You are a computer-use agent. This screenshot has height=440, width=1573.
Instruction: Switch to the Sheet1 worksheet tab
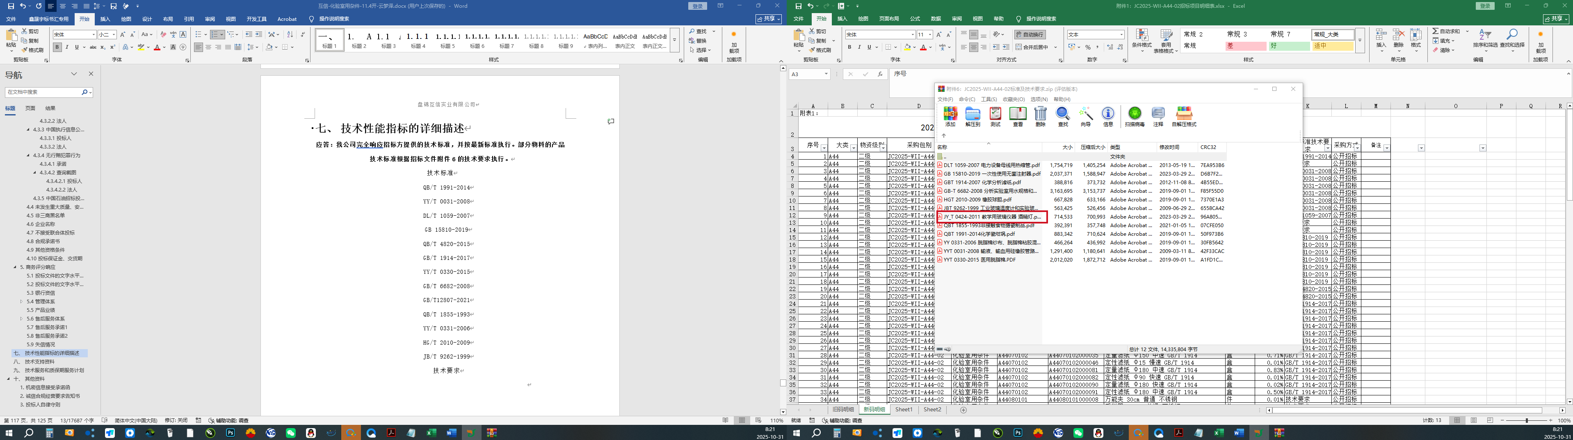(904, 410)
